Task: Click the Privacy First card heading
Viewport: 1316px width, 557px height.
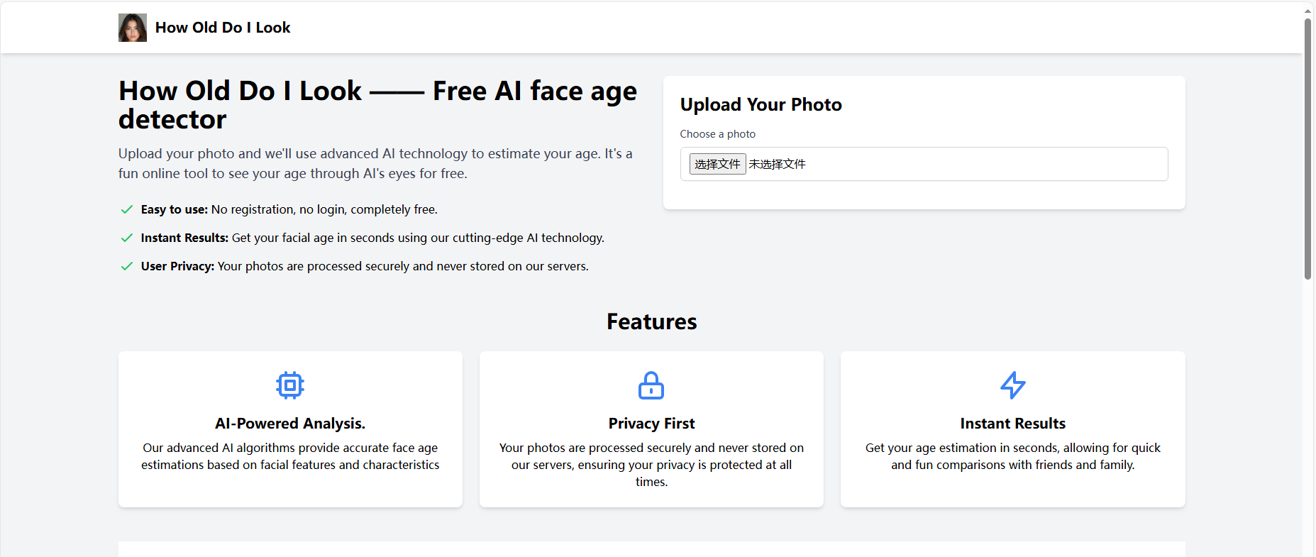Action: coord(651,424)
